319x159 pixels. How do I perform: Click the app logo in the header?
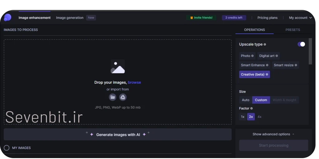coord(7,18)
